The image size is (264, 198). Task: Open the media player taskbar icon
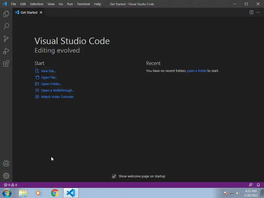pyautogui.click(x=39, y=193)
